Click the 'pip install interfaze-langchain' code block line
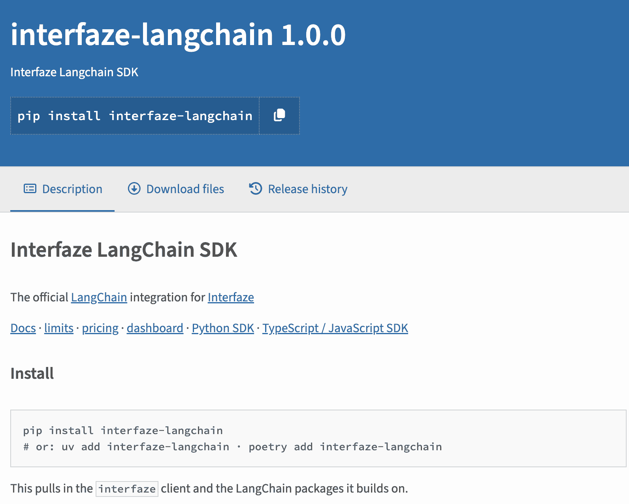 coord(123,430)
